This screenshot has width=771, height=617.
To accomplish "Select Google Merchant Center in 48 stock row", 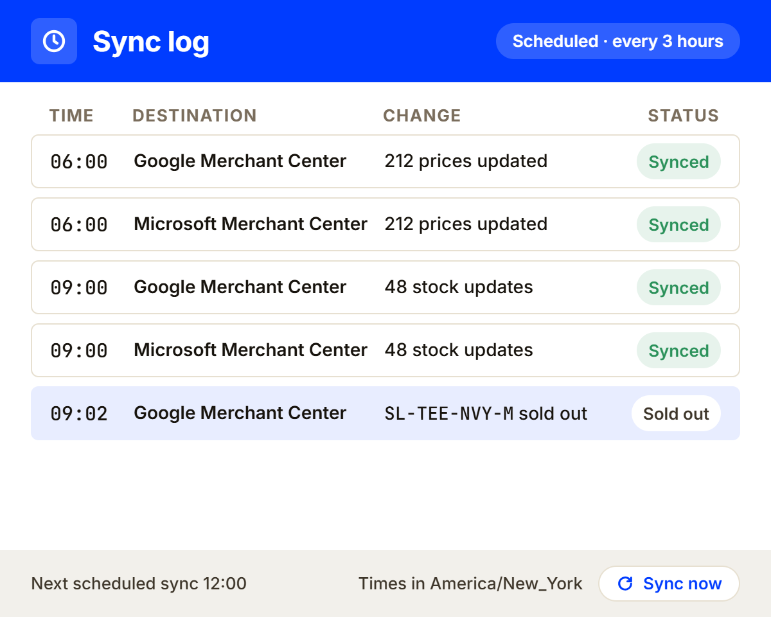I will click(x=240, y=287).
